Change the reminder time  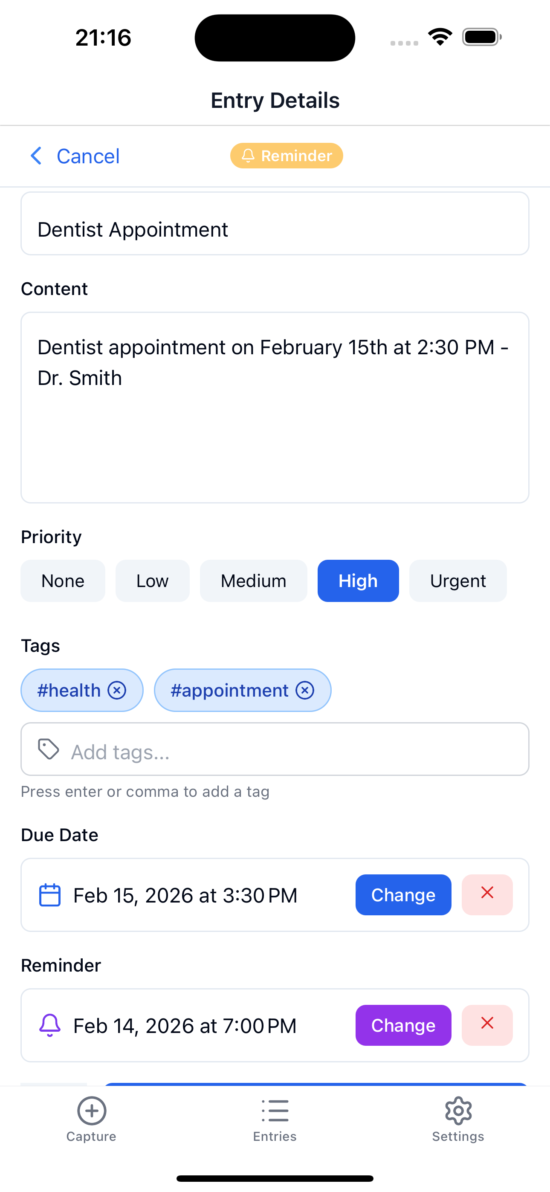pos(403,1025)
